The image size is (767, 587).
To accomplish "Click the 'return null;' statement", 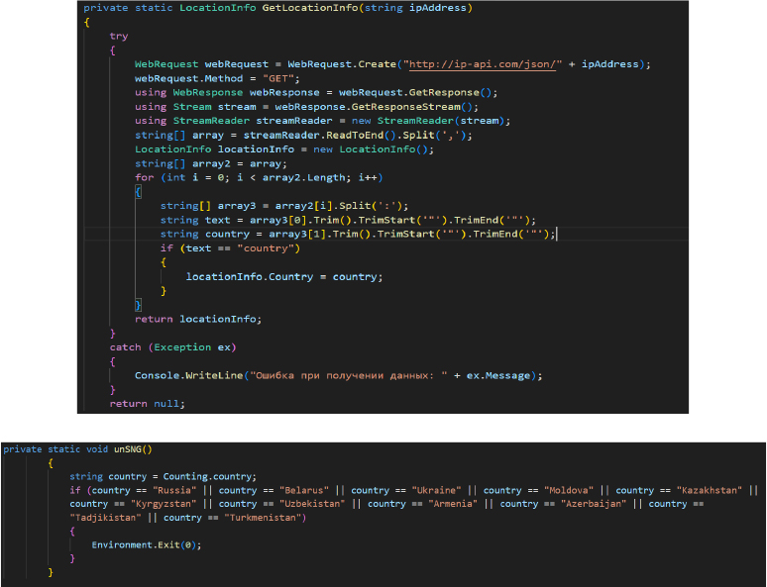I will tap(148, 404).
